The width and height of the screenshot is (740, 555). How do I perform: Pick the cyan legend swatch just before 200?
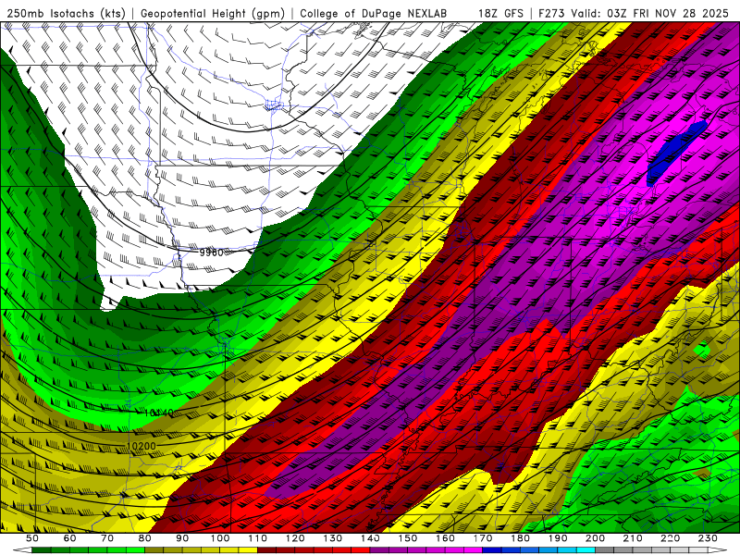click(586, 550)
